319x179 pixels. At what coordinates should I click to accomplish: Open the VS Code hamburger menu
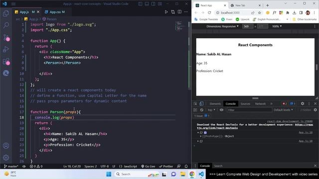pyautogui.click(x=13, y=4)
